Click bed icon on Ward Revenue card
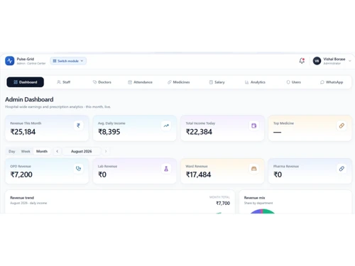 click(254, 169)
